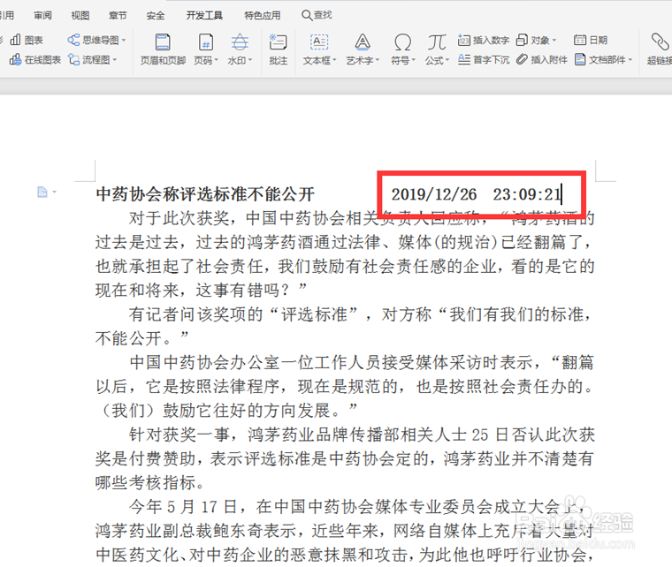Click the 艺术字 word art icon
The image size is (672, 567).
363,42
